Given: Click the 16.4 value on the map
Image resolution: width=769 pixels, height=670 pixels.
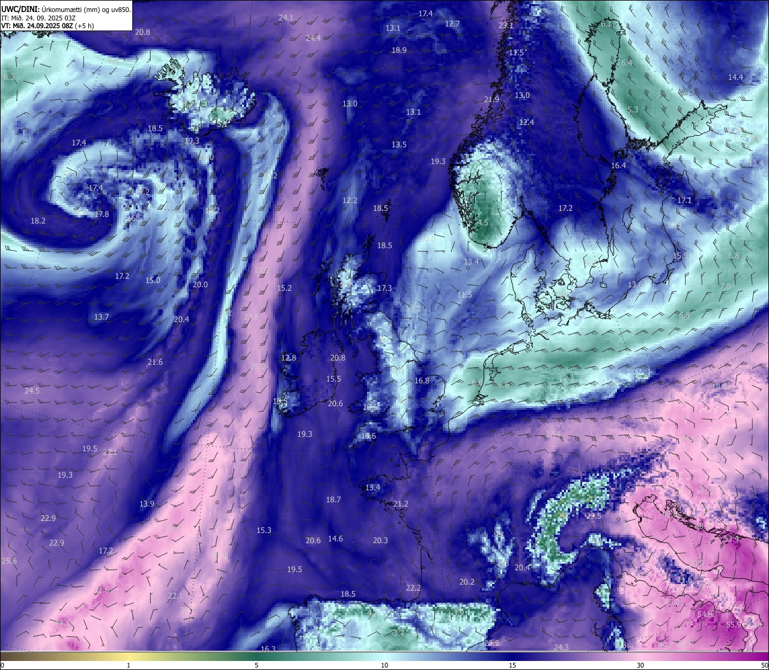Looking at the screenshot, I should tap(618, 166).
